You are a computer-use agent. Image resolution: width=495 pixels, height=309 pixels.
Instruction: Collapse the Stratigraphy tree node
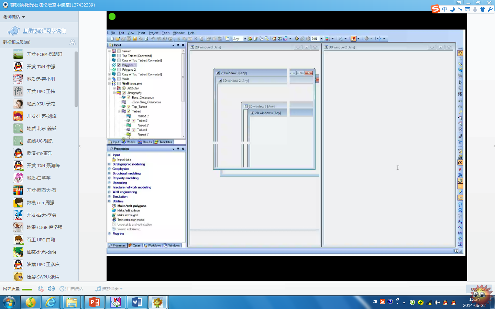(x=114, y=93)
